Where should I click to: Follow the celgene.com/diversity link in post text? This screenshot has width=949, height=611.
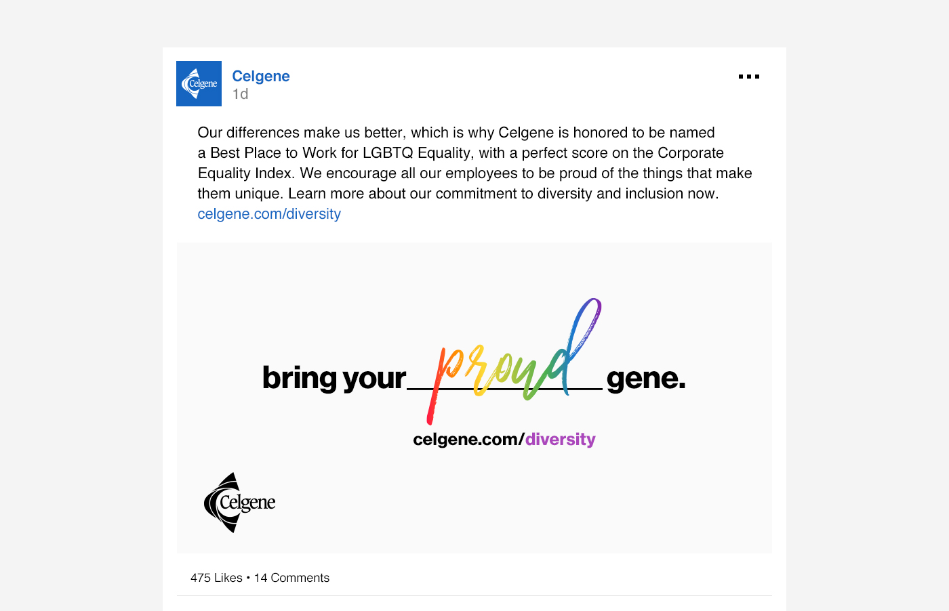pyautogui.click(x=269, y=214)
